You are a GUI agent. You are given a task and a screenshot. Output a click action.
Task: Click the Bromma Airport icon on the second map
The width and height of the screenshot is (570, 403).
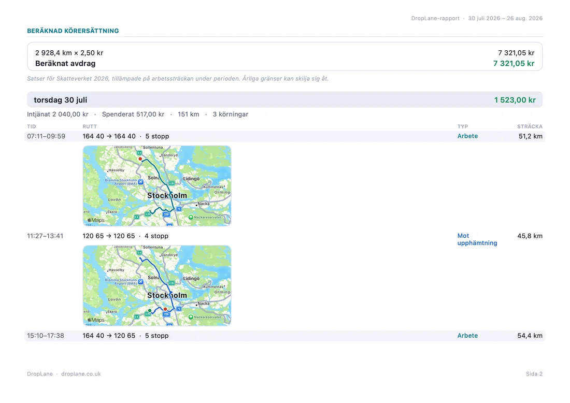pos(140,282)
